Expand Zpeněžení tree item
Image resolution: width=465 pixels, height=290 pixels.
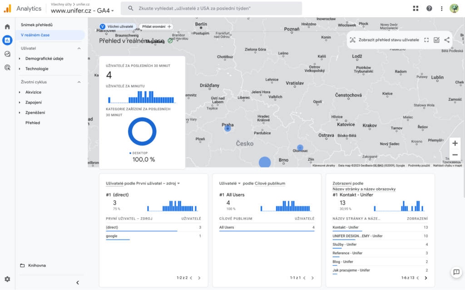point(20,113)
